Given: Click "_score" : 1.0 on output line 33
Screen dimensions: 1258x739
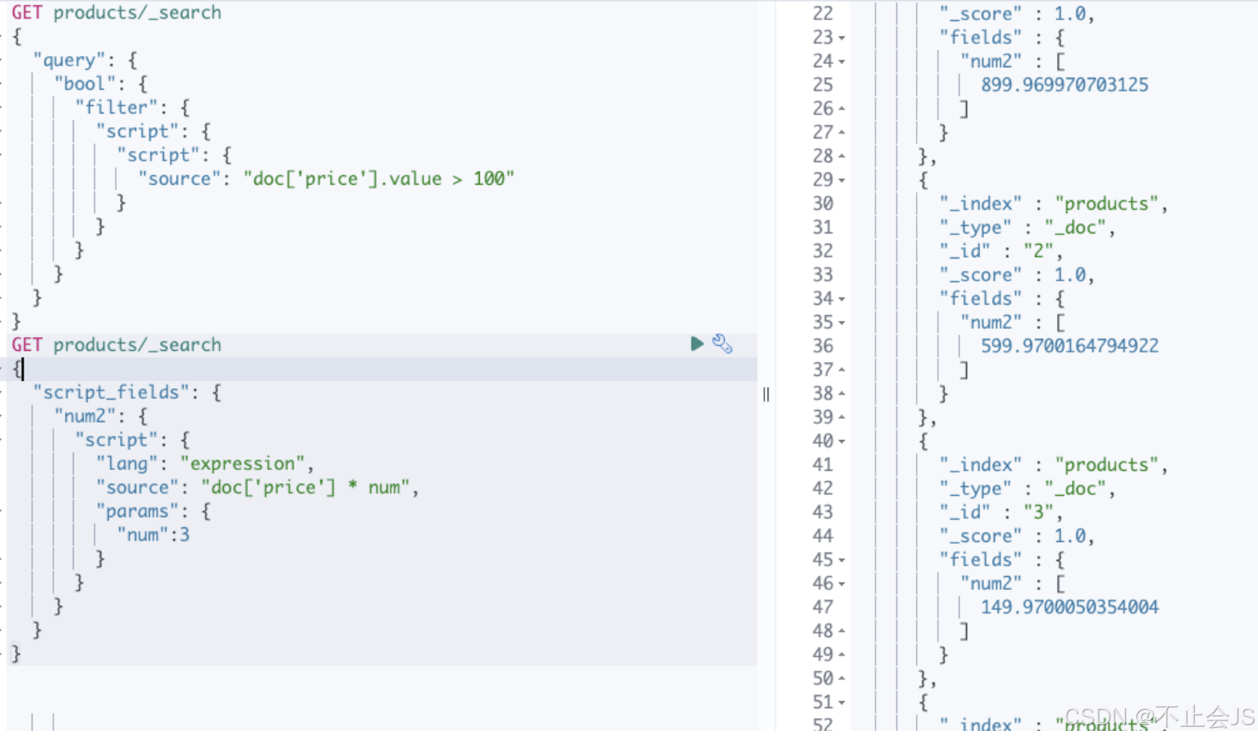Looking at the screenshot, I should point(1016,275).
